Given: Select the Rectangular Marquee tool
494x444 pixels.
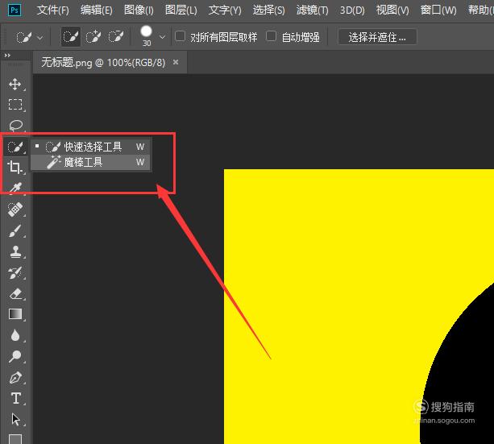Looking at the screenshot, I should point(15,105).
